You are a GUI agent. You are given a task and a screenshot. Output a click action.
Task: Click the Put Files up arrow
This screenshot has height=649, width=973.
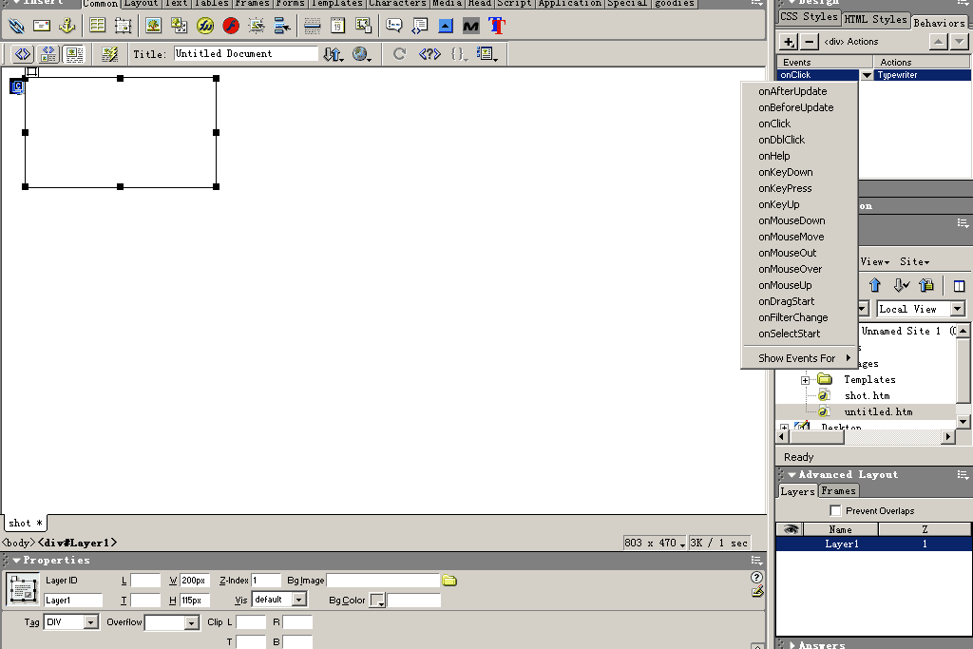[875, 285]
